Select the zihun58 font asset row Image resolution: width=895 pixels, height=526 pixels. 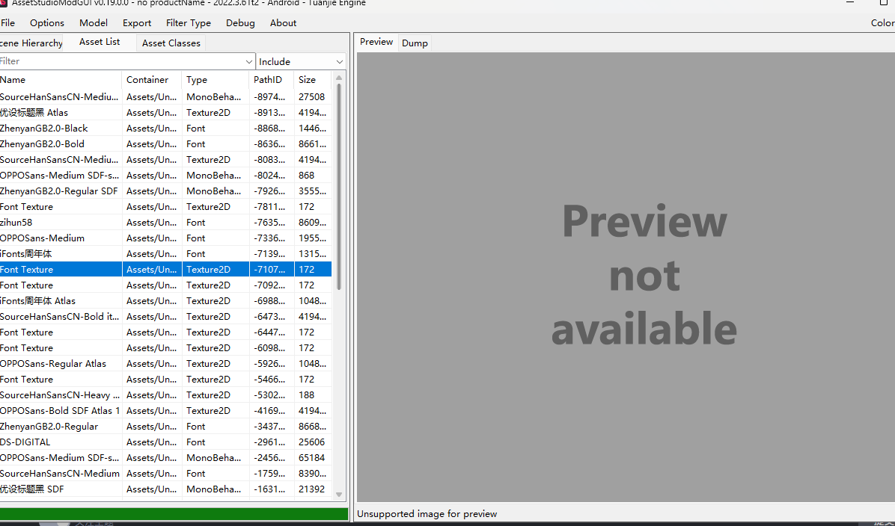coord(60,223)
